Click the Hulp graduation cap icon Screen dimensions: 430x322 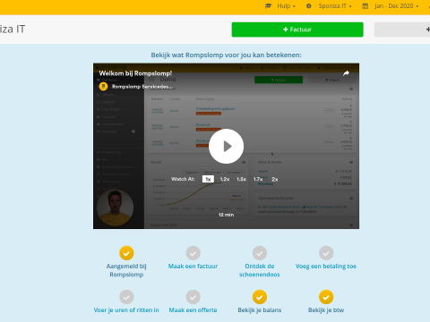[268, 6]
